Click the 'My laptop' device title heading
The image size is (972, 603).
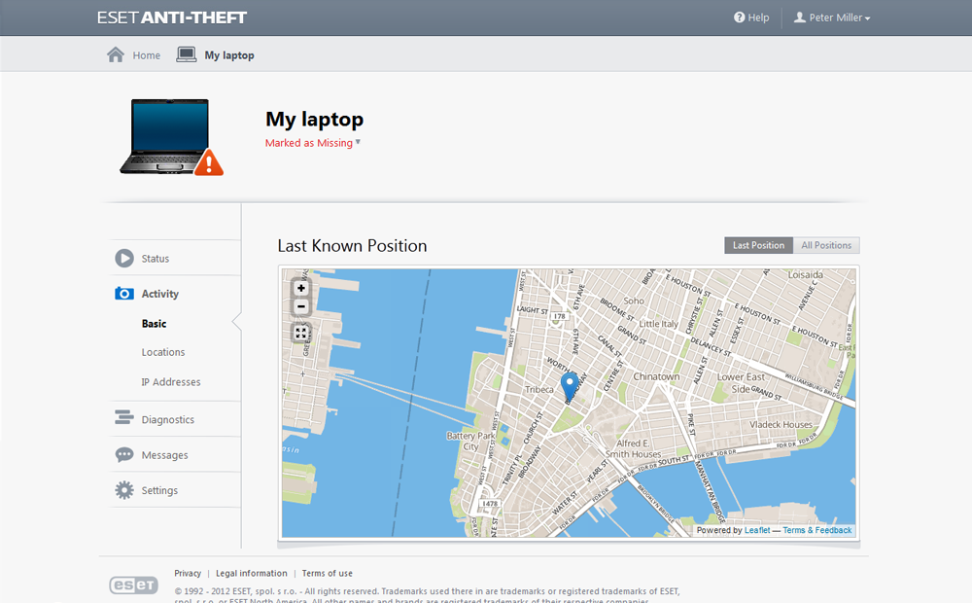314,119
